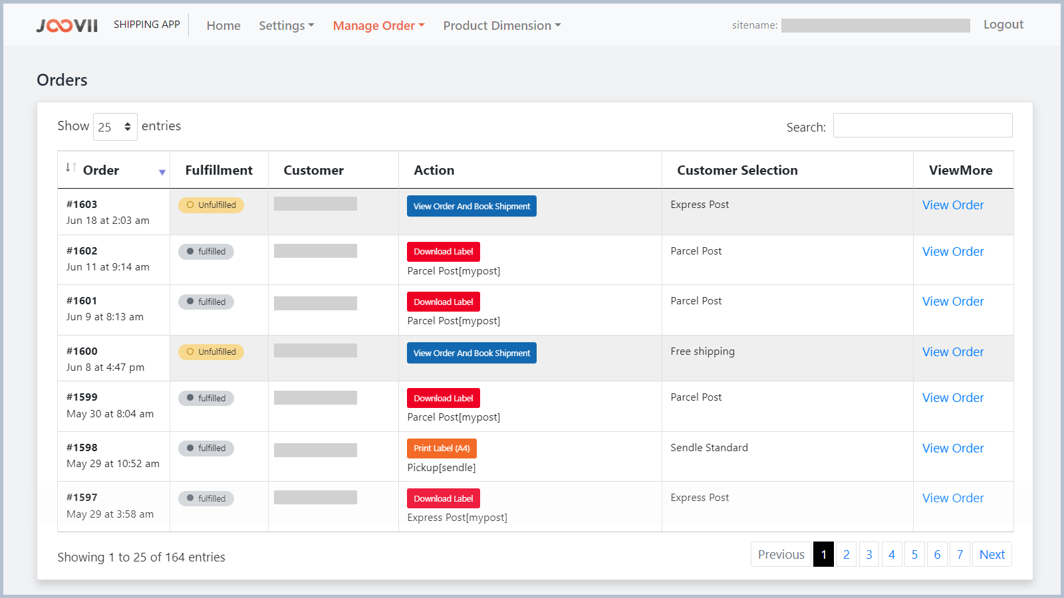Click Print Label (A4) for order #1598
Image resolution: width=1064 pixels, height=598 pixels.
click(441, 448)
